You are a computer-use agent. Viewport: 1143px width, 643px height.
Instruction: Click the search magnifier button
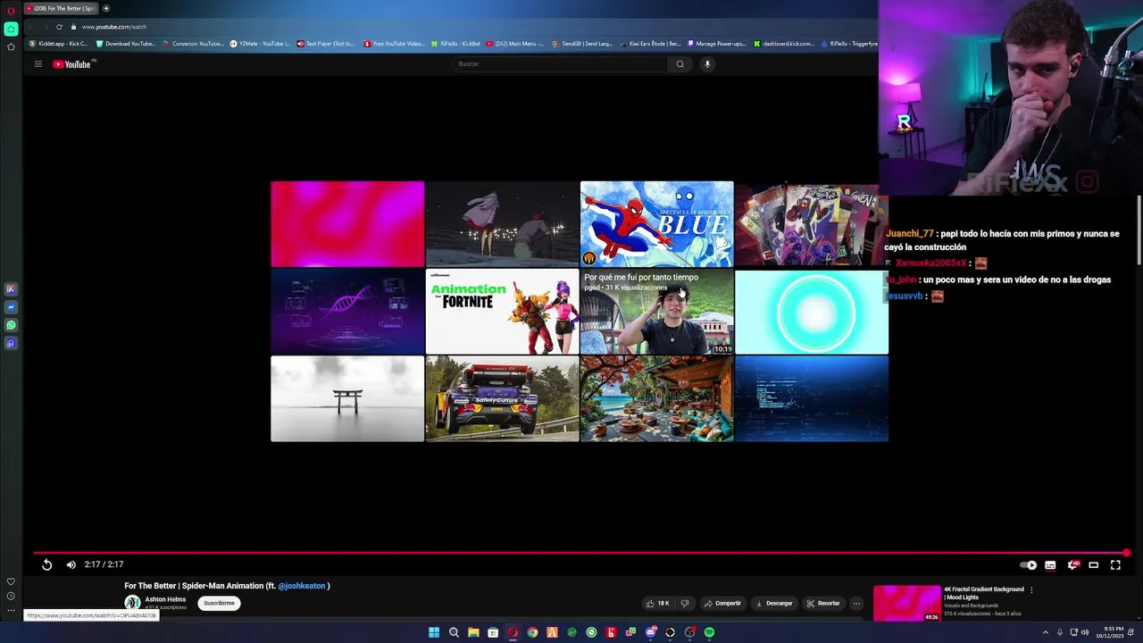point(680,64)
